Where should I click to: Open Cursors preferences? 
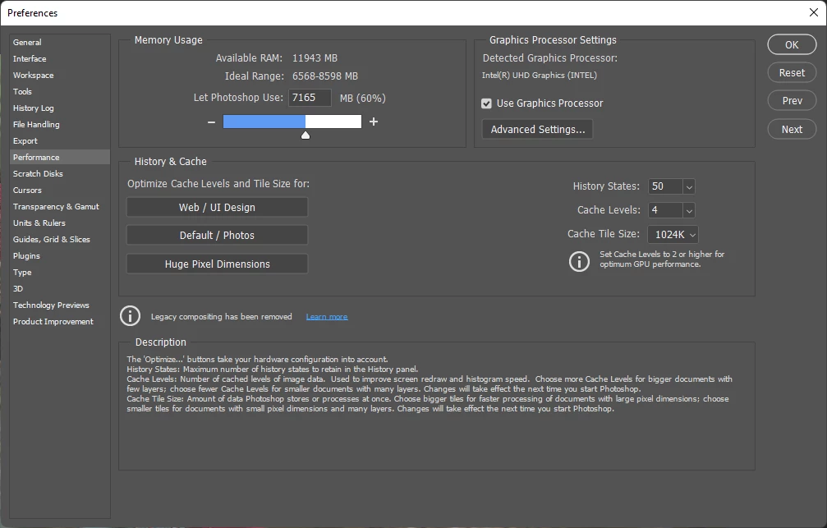tap(59, 190)
